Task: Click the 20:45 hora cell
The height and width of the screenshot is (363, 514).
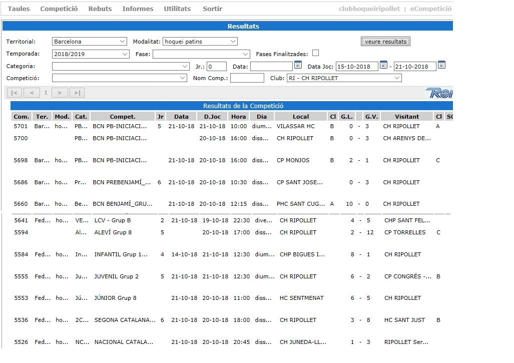Action: pyautogui.click(x=242, y=342)
